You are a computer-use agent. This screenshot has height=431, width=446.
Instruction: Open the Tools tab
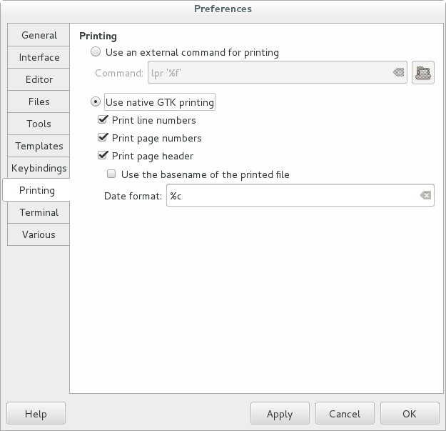point(39,124)
